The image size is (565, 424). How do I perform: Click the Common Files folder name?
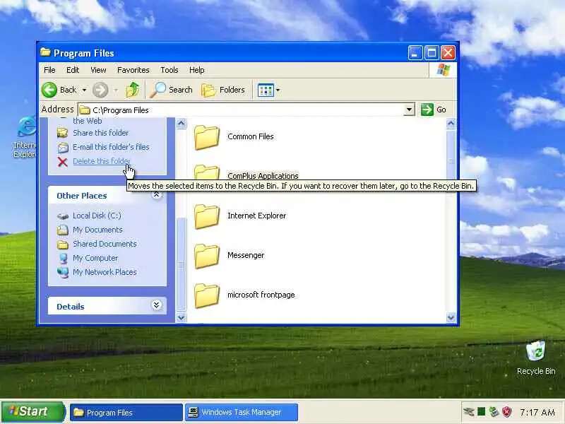251,136
